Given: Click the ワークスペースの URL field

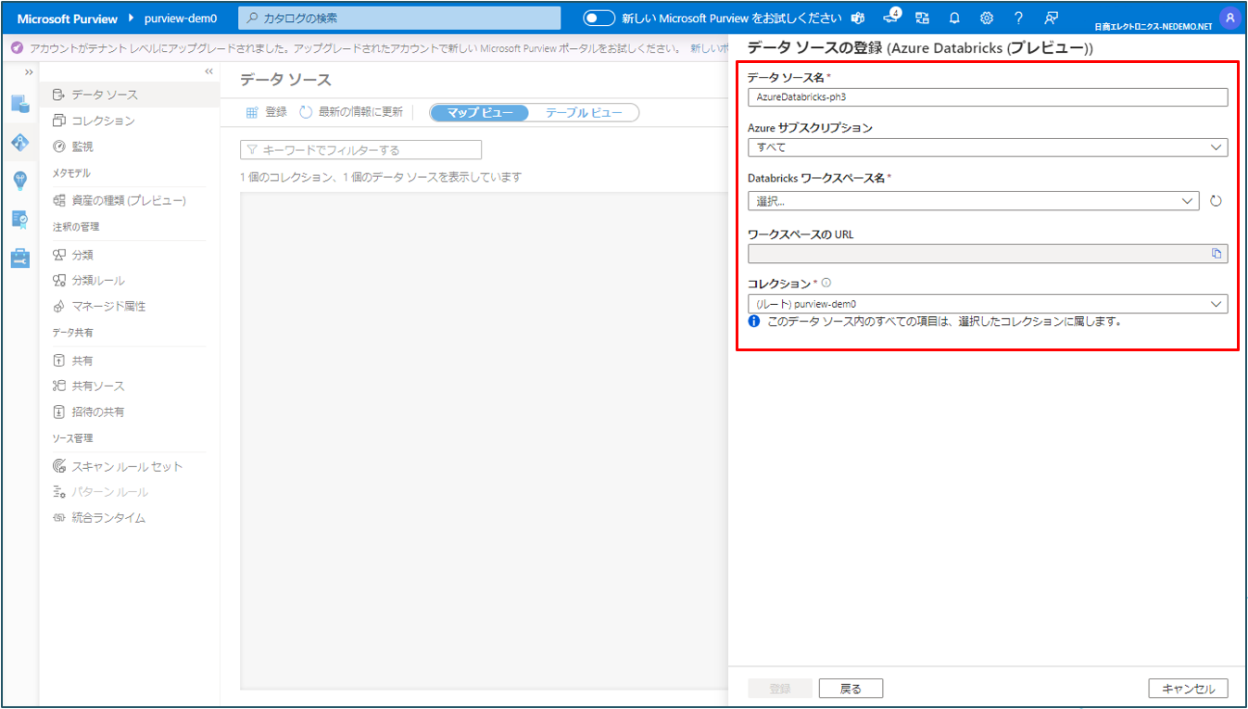Looking at the screenshot, I should [988, 254].
